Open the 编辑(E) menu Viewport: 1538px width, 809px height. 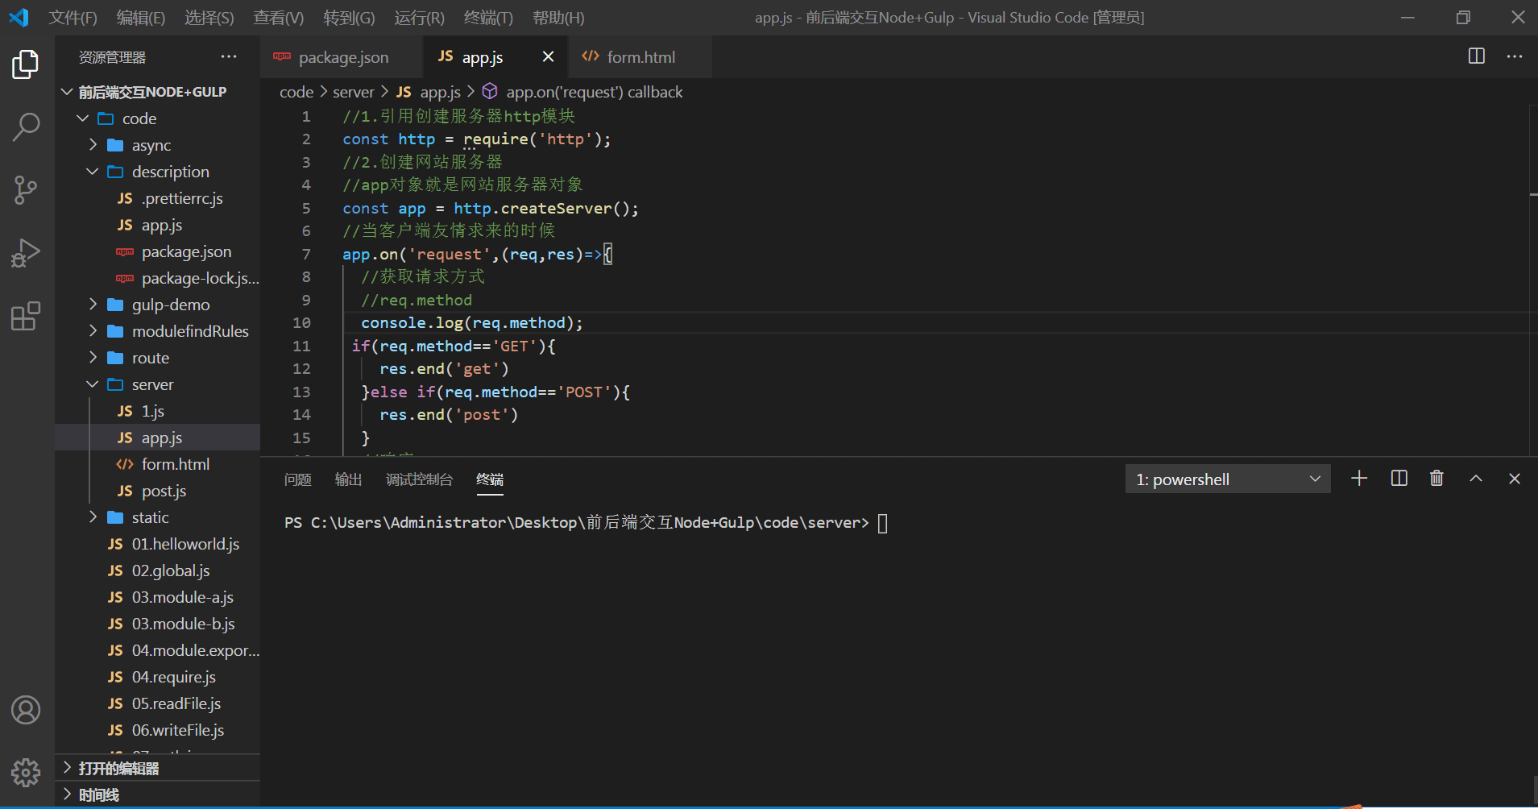point(141,18)
